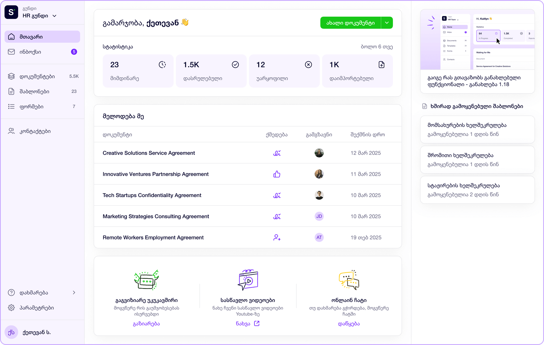The height and width of the screenshot is (345, 544).
Task: Open შაბლონები templates section
Action: coord(42,91)
